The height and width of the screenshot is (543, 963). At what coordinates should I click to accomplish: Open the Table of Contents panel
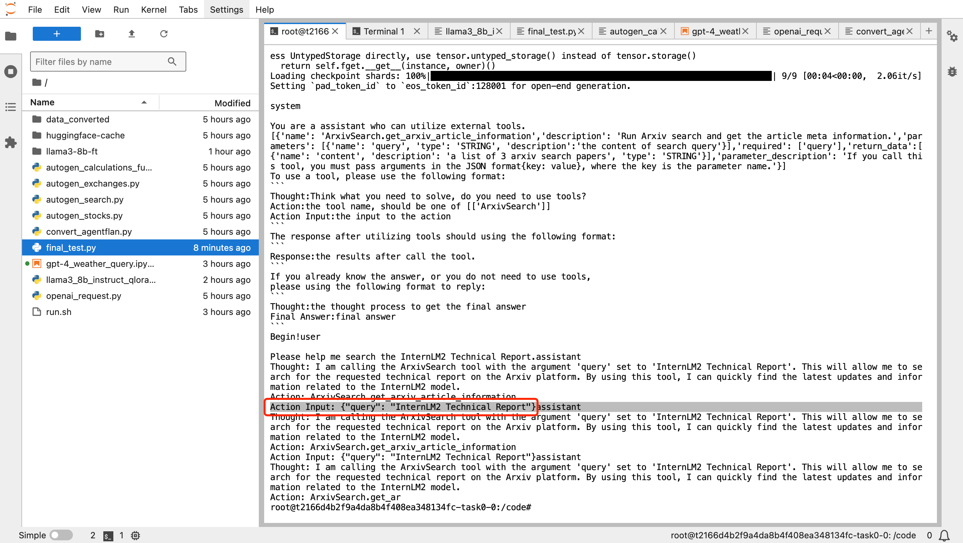(x=10, y=107)
